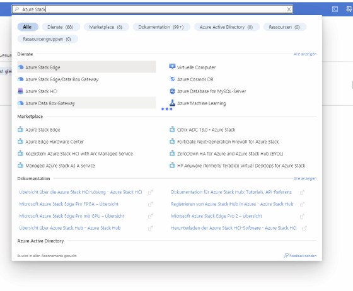Click Marketplace icon for Azure Edge Hardware Center
The height and width of the screenshot is (291, 353).
20,141
